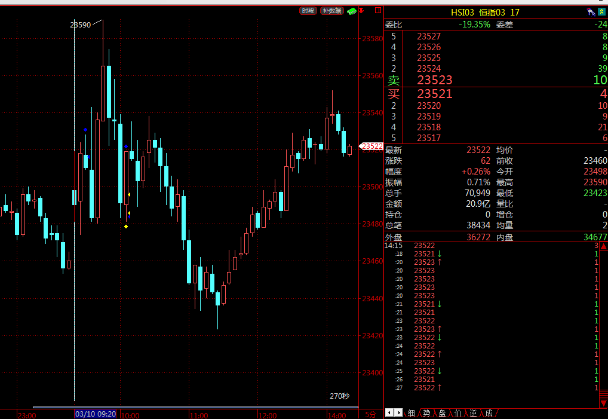Select the buy level 5 price 23517
The height and width of the screenshot is (419, 608).
point(429,138)
